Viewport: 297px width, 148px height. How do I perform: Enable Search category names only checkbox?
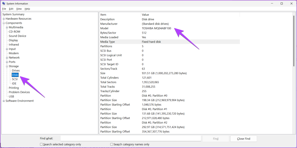coord(112,145)
